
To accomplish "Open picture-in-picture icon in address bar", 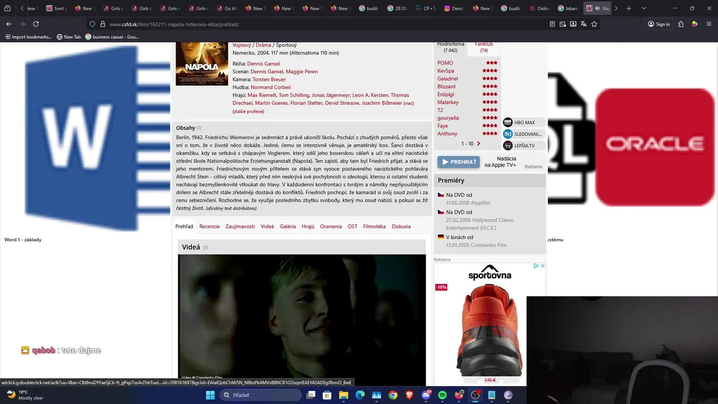I will 563,24.
